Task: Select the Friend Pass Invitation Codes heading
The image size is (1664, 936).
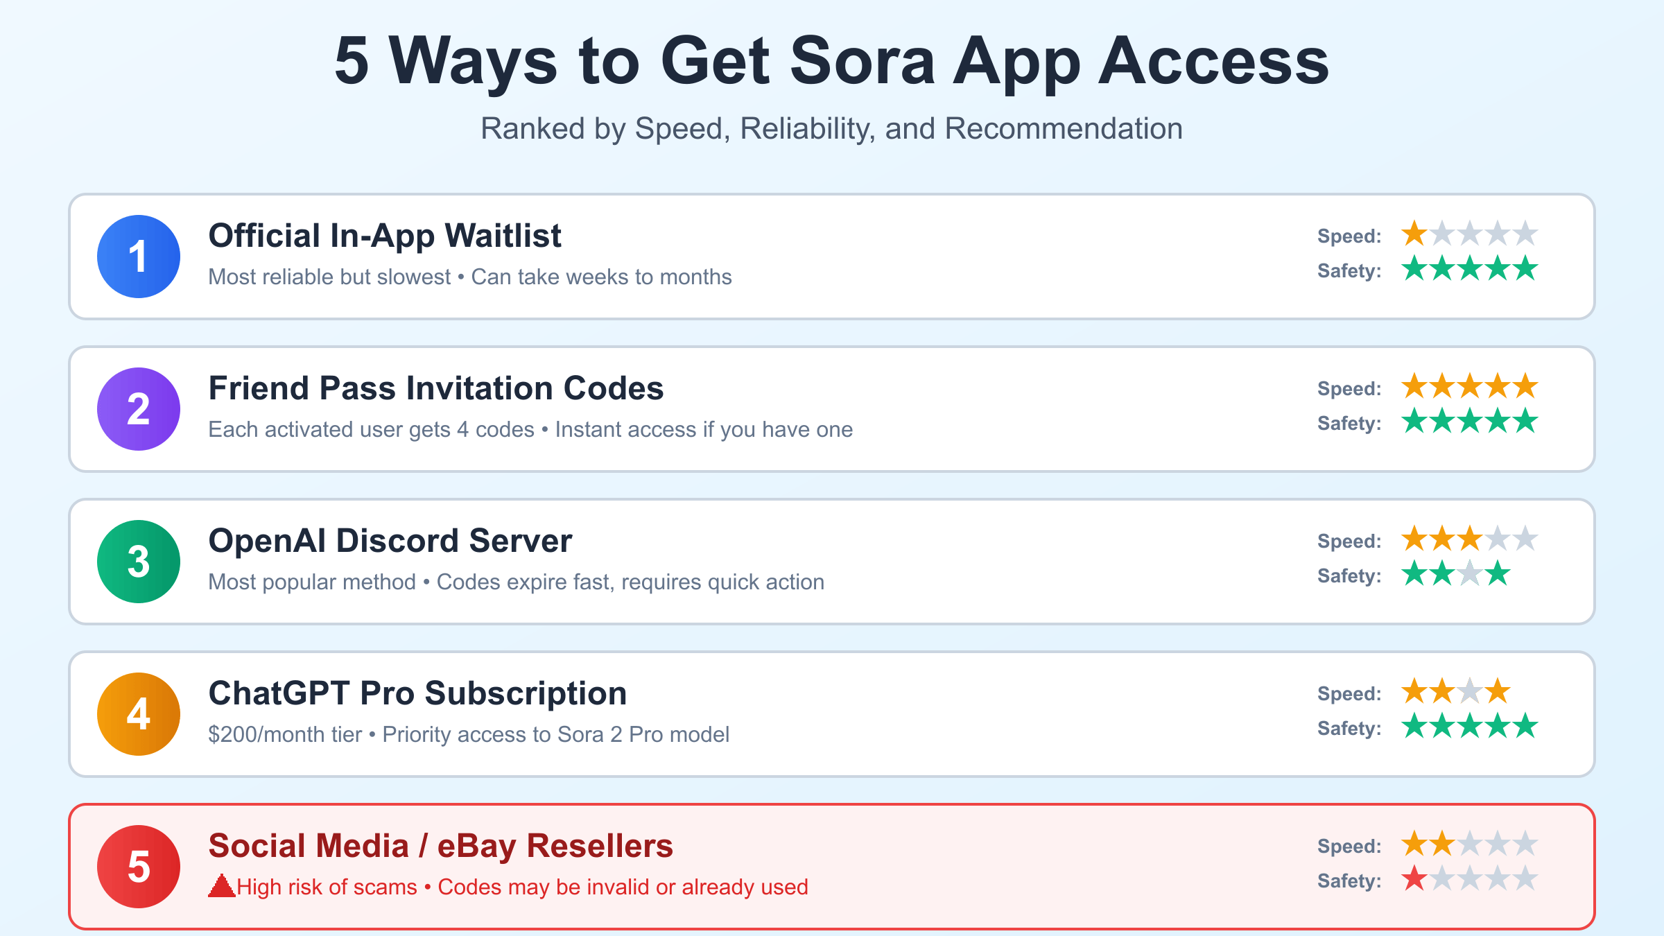Action: tap(436, 388)
